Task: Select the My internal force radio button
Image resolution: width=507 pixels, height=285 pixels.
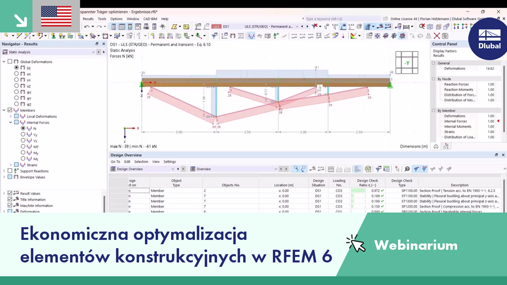Action: point(23,152)
